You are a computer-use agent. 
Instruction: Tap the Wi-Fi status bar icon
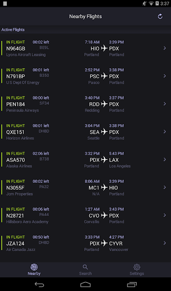tap(151, 4)
